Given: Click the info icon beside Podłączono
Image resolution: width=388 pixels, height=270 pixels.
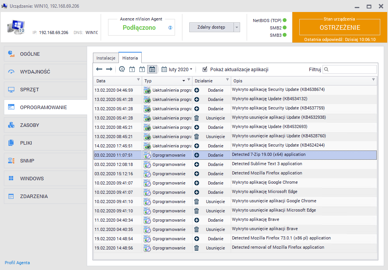Looking at the screenshot, I should pos(170,28).
